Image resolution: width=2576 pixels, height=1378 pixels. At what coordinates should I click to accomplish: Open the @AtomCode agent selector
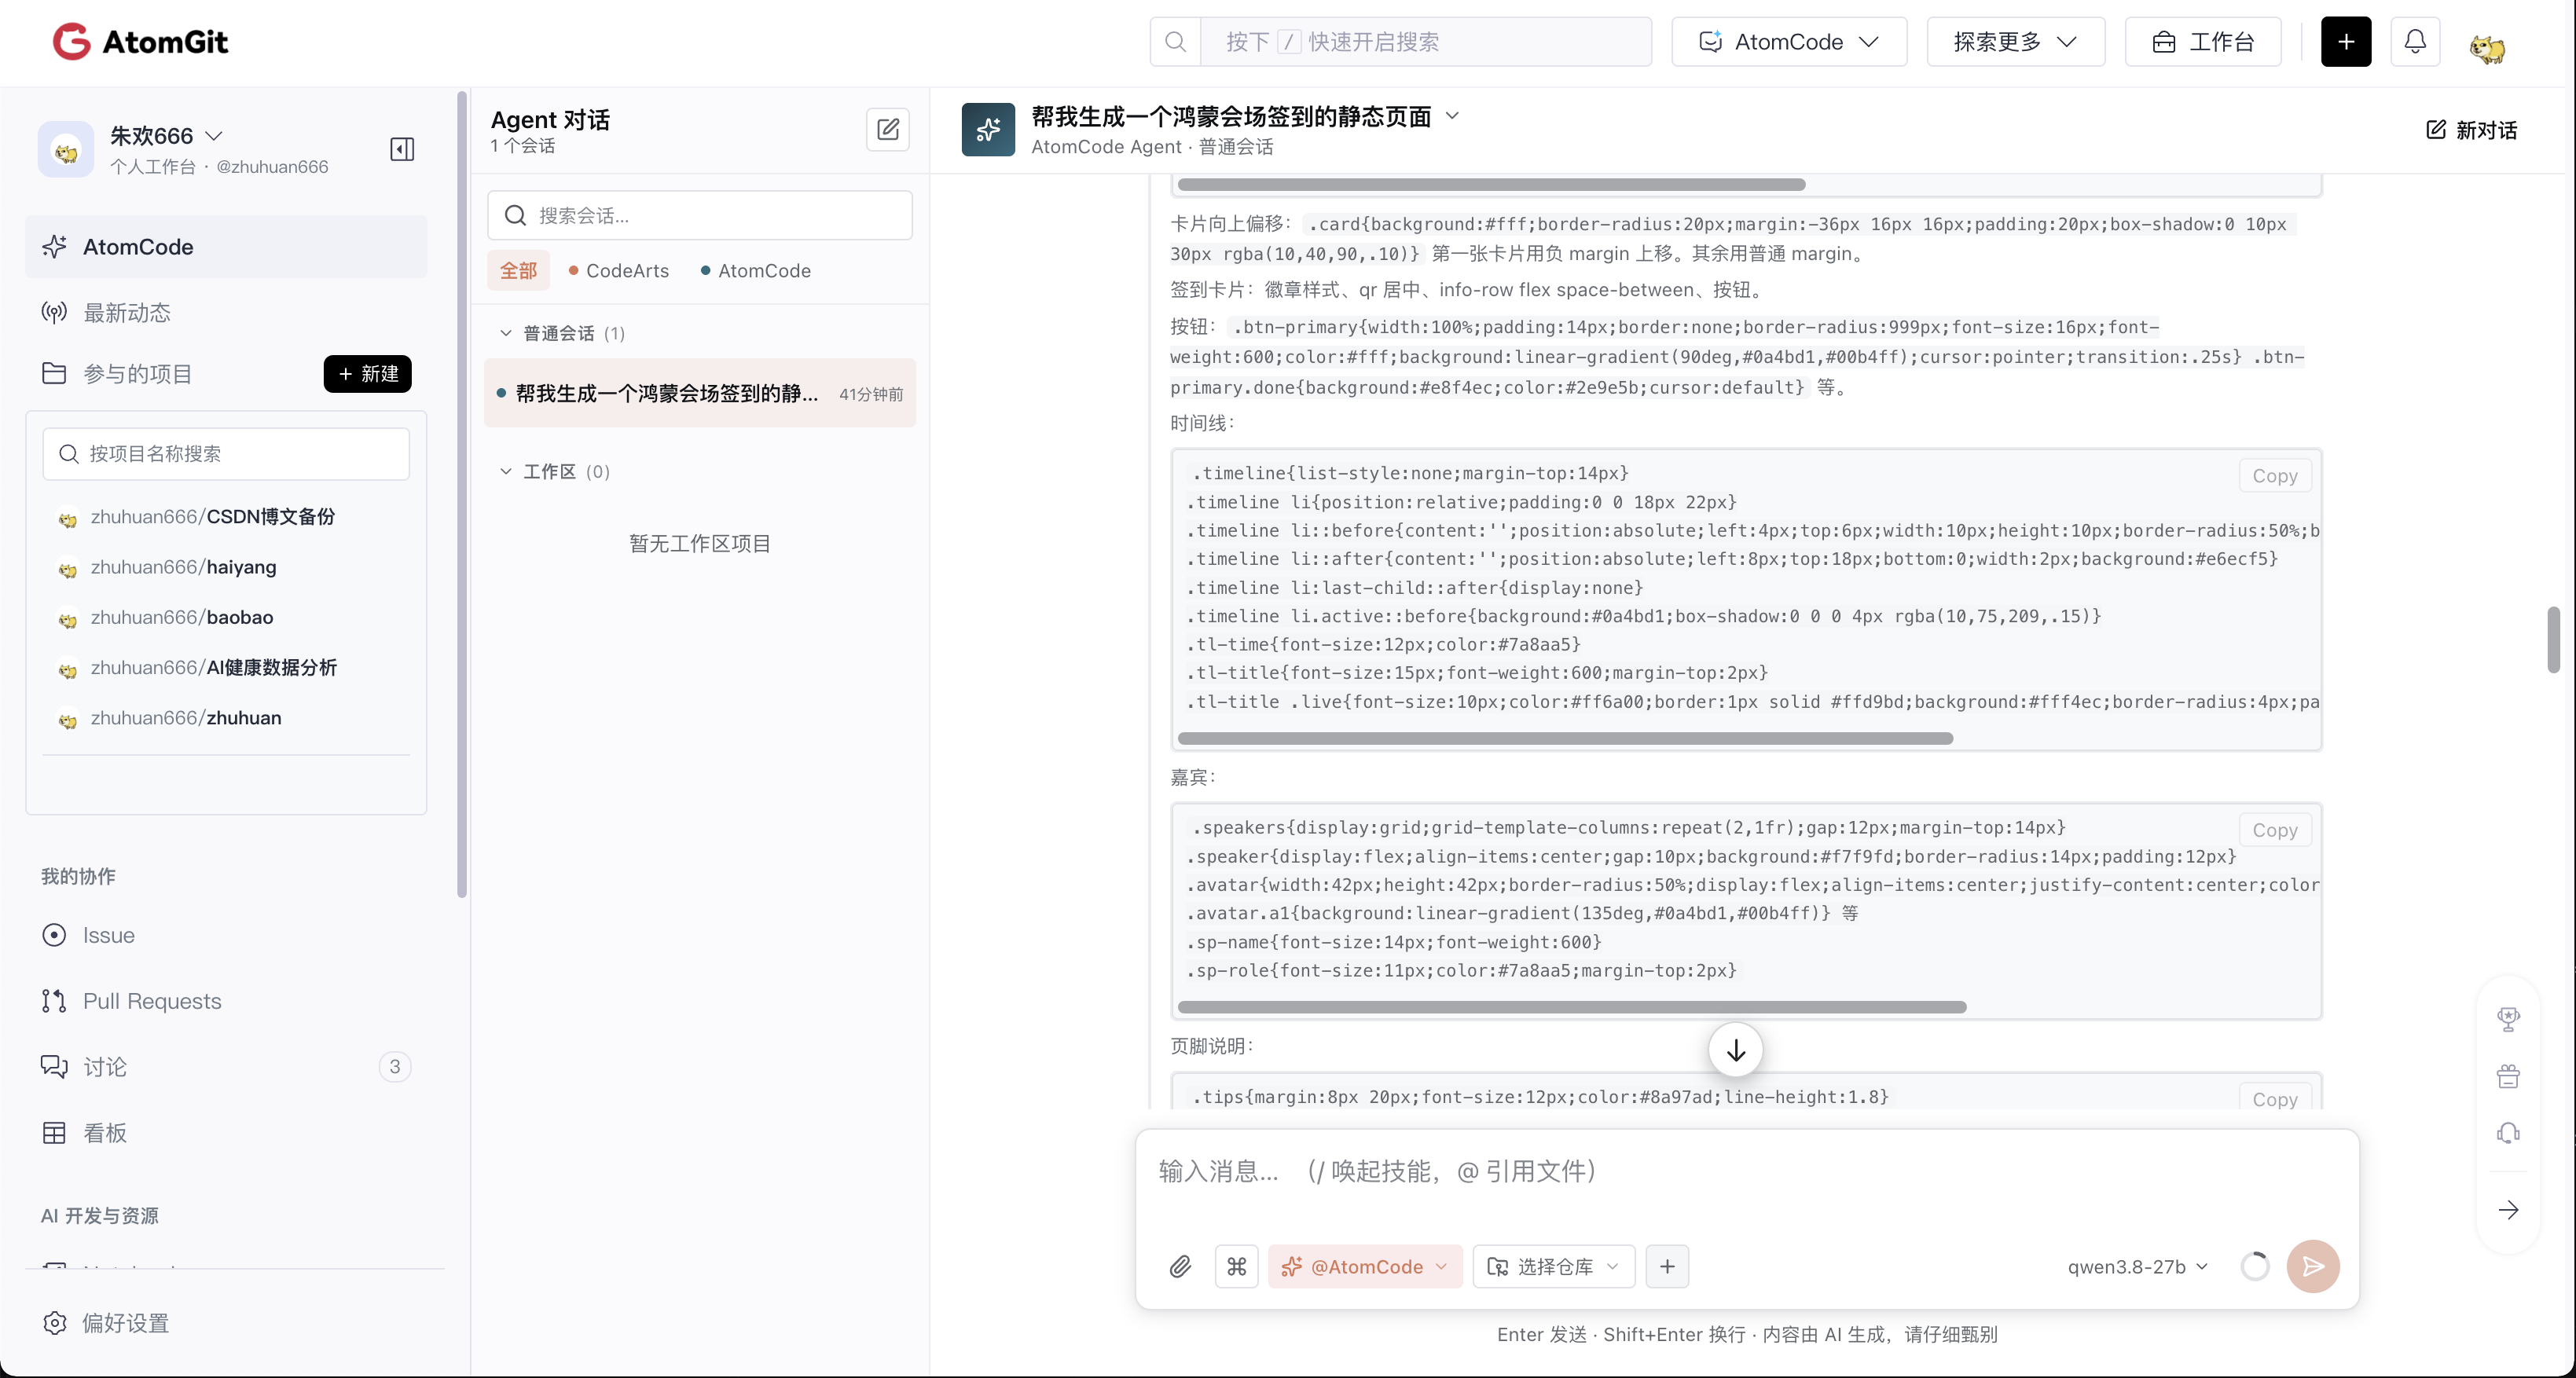[1365, 1266]
